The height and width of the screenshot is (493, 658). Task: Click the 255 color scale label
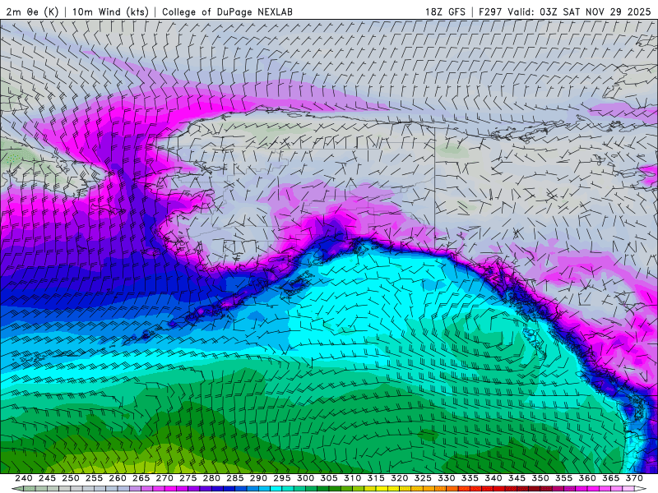click(x=94, y=478)
